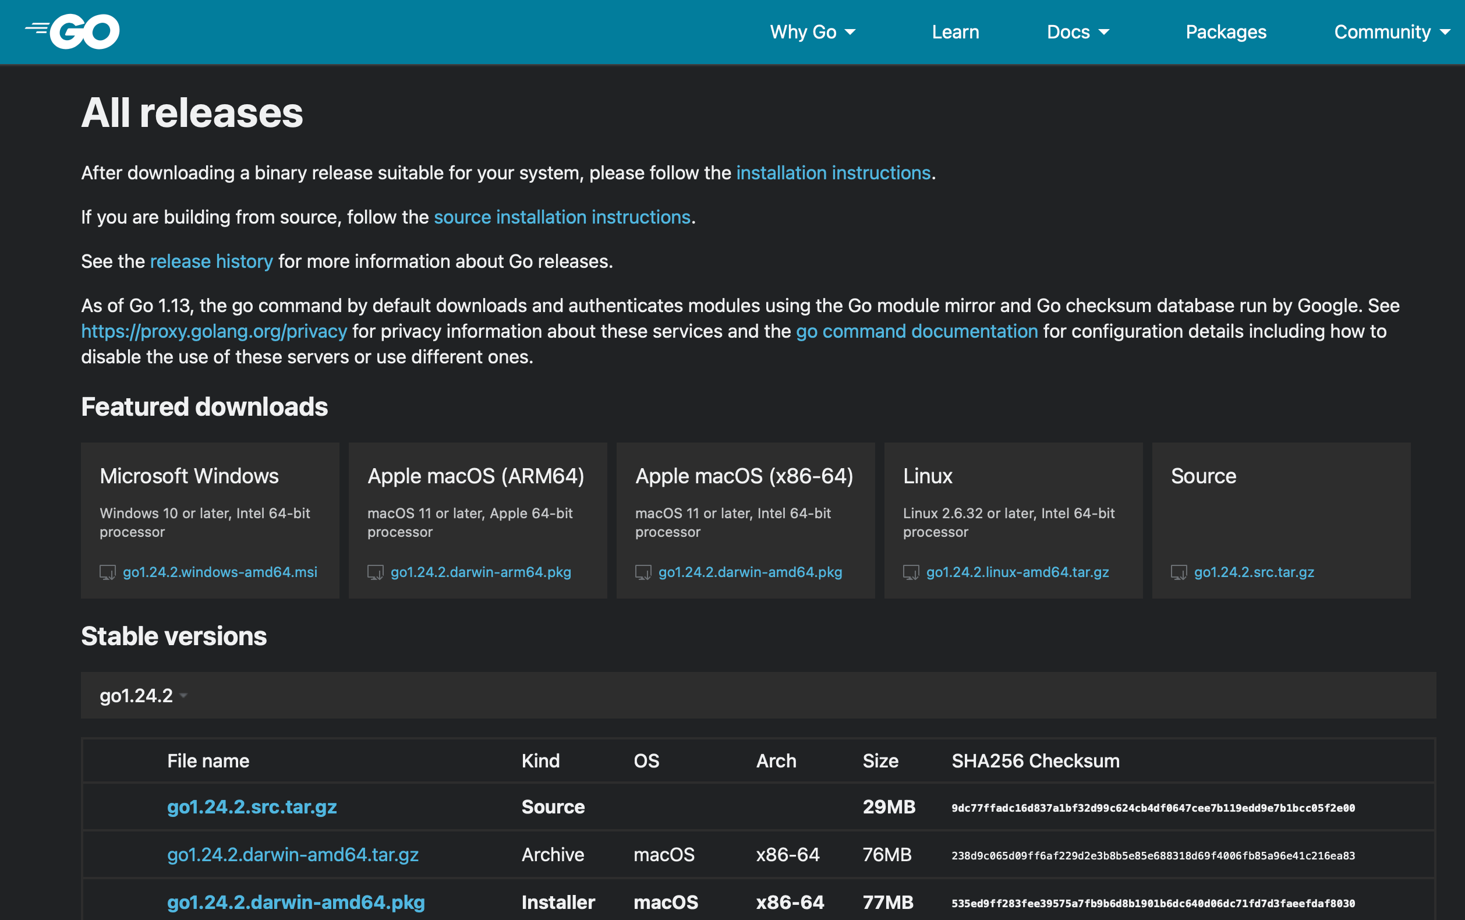1465x920 pixels.
Task: Click go1.24.2.darwin-amd64.pkg in table row
Action: point(296,903)
